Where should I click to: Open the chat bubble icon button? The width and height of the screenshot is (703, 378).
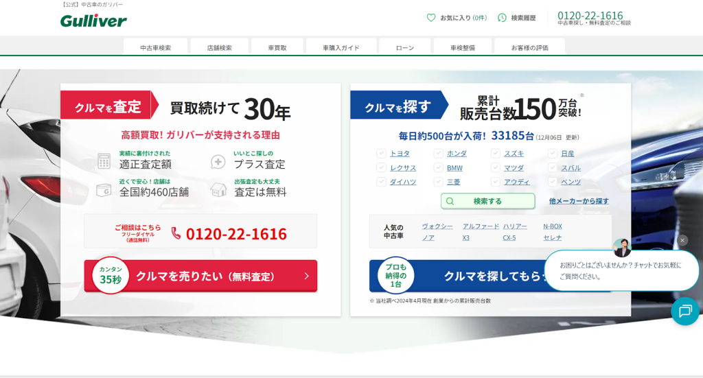pyautogui.click(x=684, y=311)
